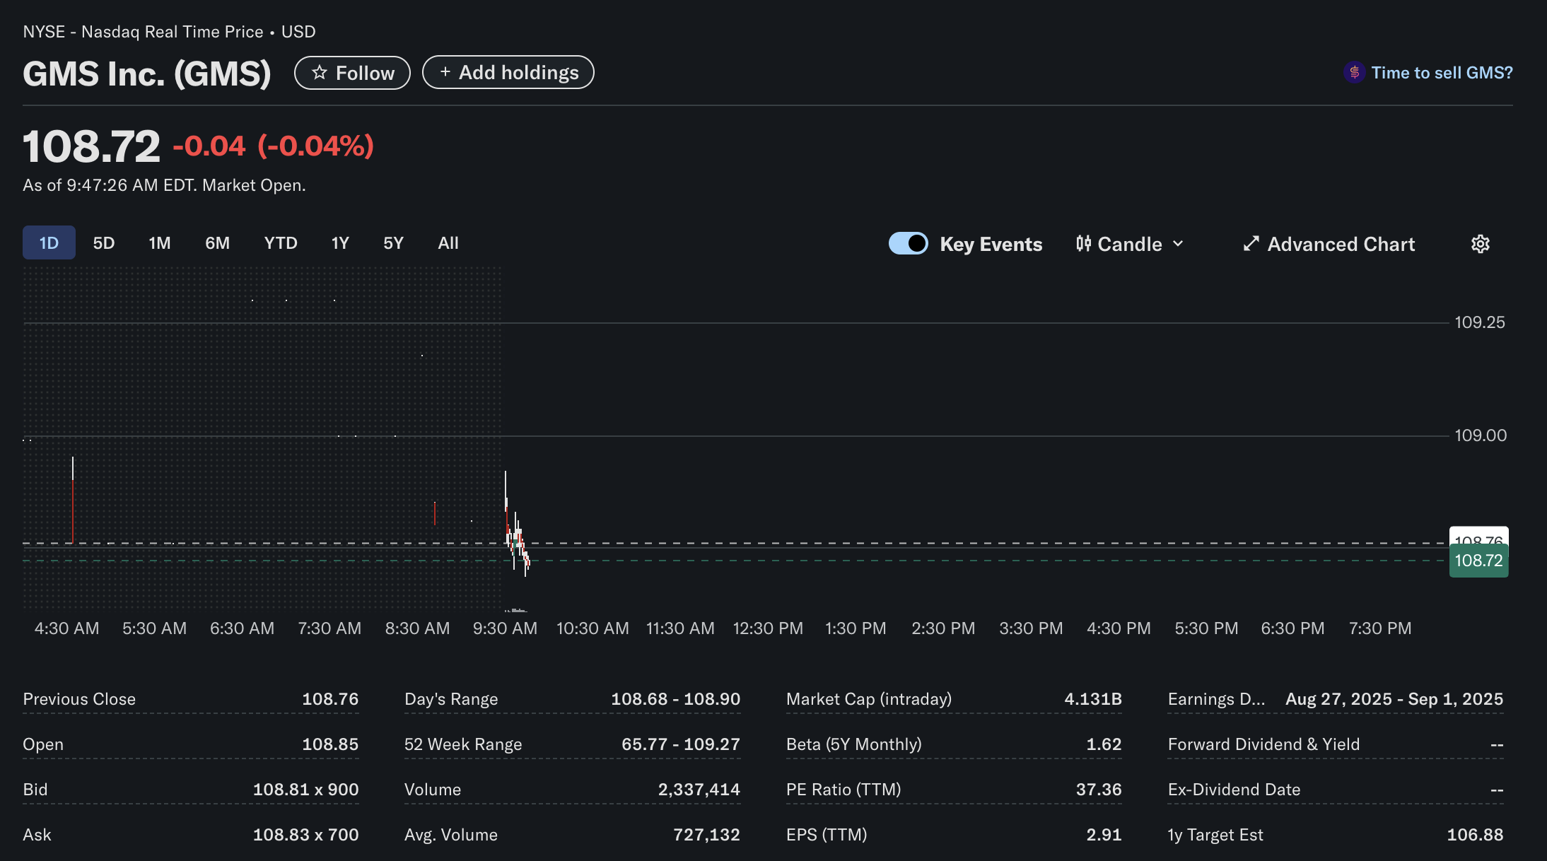
Task: Select the 5Y range tab
Action: pyautogui.click(x=394, y=243)
